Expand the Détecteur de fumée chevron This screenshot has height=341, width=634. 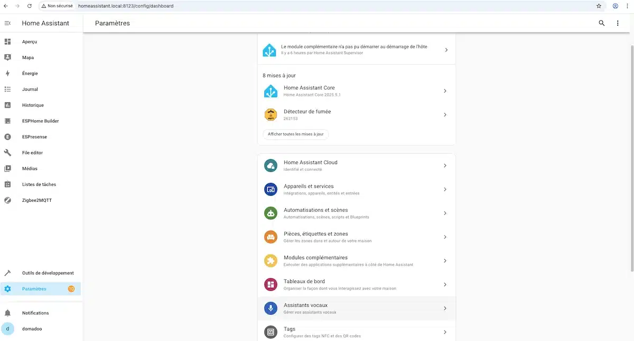click(x=445, y=114)
